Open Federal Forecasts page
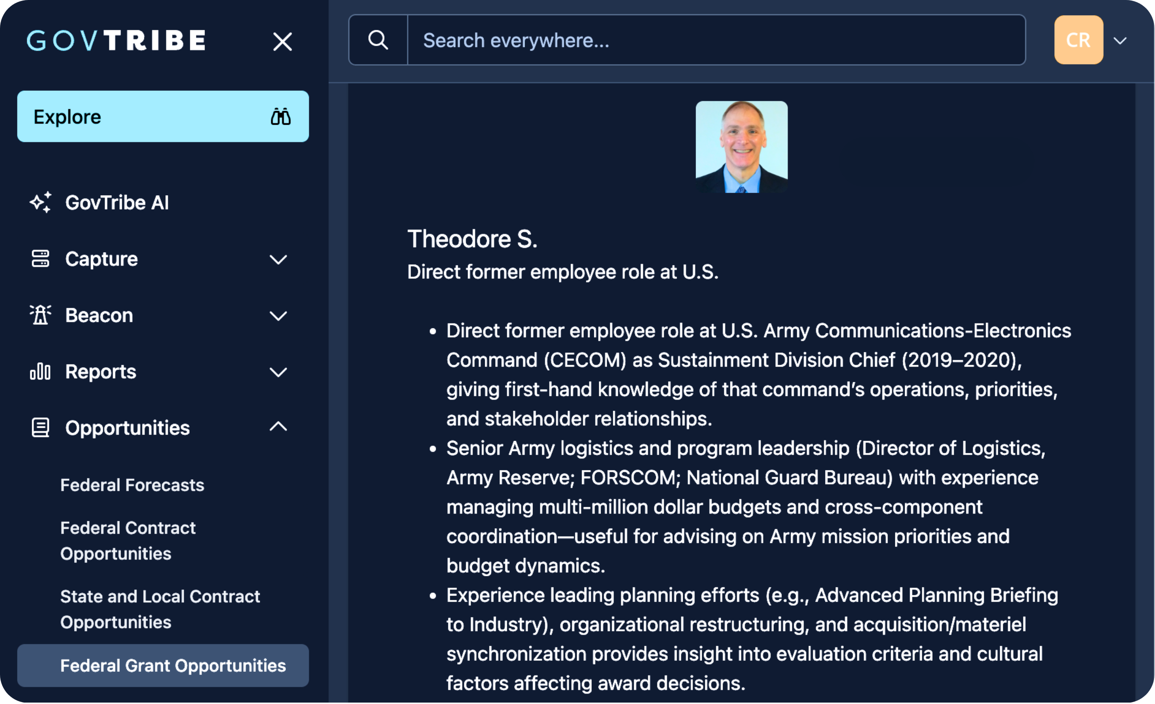Viewport: 1155px width, 704px height. coord(132,485)
